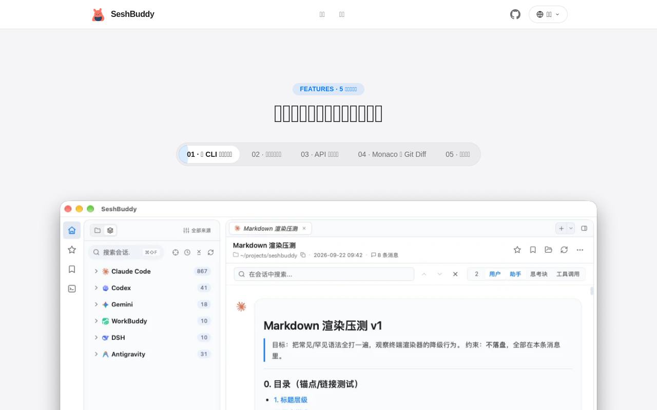
Task: Bookmark the current session in header
Action: (x=533, y=250)
